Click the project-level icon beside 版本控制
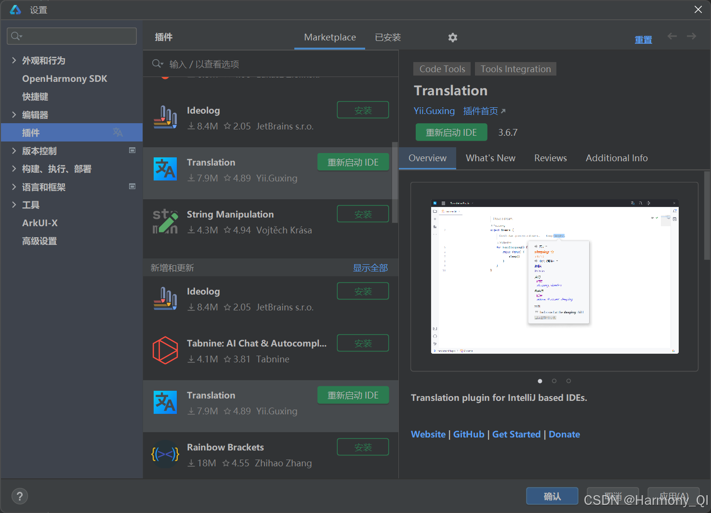 (132, 151)
